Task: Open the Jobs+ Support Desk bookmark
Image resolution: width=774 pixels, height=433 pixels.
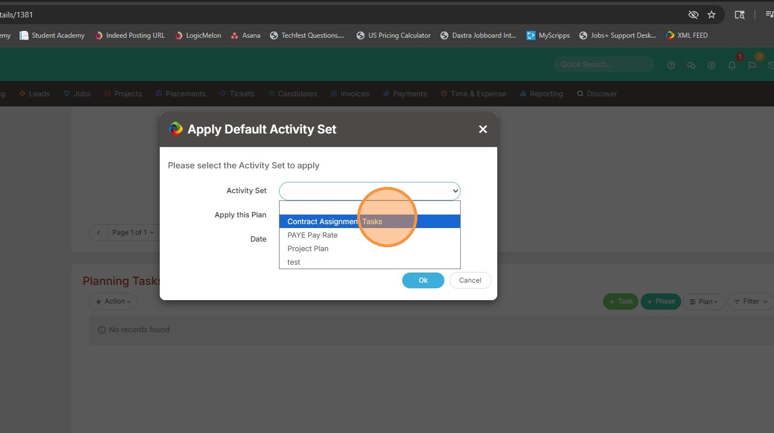Action: coord(618,35)
